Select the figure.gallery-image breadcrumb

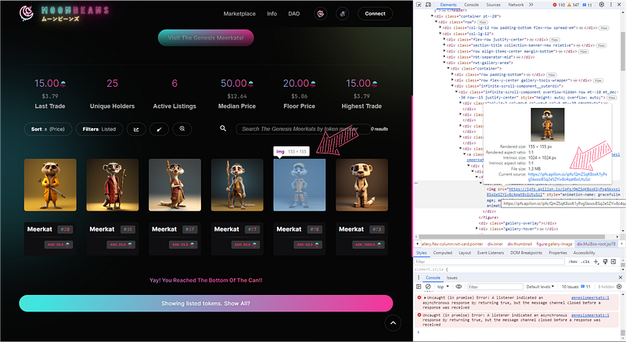pyautogui.click(x=554, y=244)
